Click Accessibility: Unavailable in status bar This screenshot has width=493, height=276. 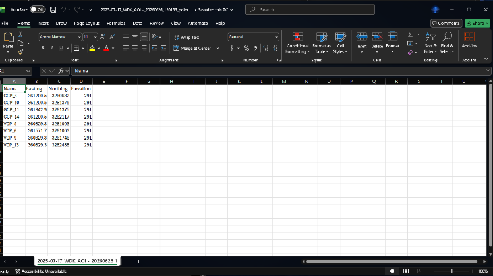(x=41, y=271)
